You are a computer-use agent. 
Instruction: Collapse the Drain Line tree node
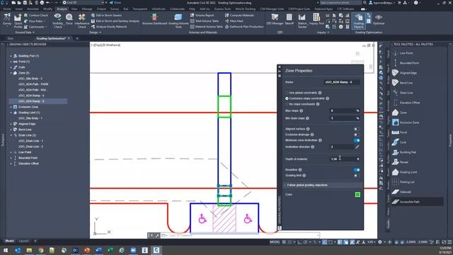(x=11, y=135)
